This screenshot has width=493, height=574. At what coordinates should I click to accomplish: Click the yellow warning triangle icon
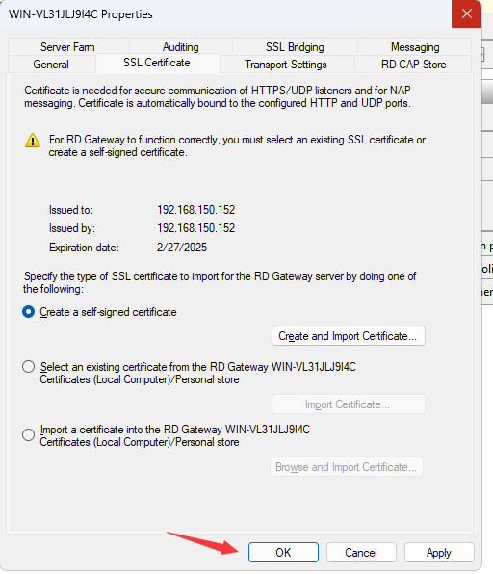point(33,141)
